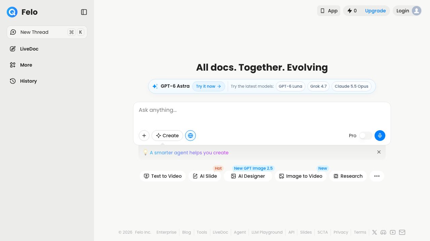Open the Privacy footer link
The width and height of the screenshot is (430, 241).
click(x=341, y=232)
